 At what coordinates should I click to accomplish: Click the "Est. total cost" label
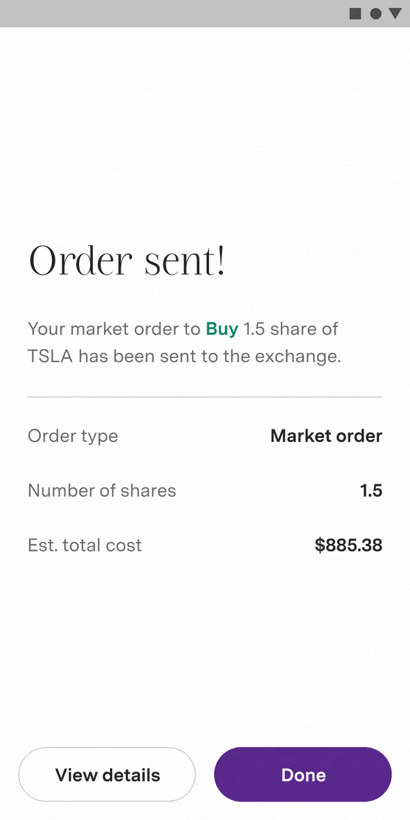pyautogui.click(x=85, y=545)
